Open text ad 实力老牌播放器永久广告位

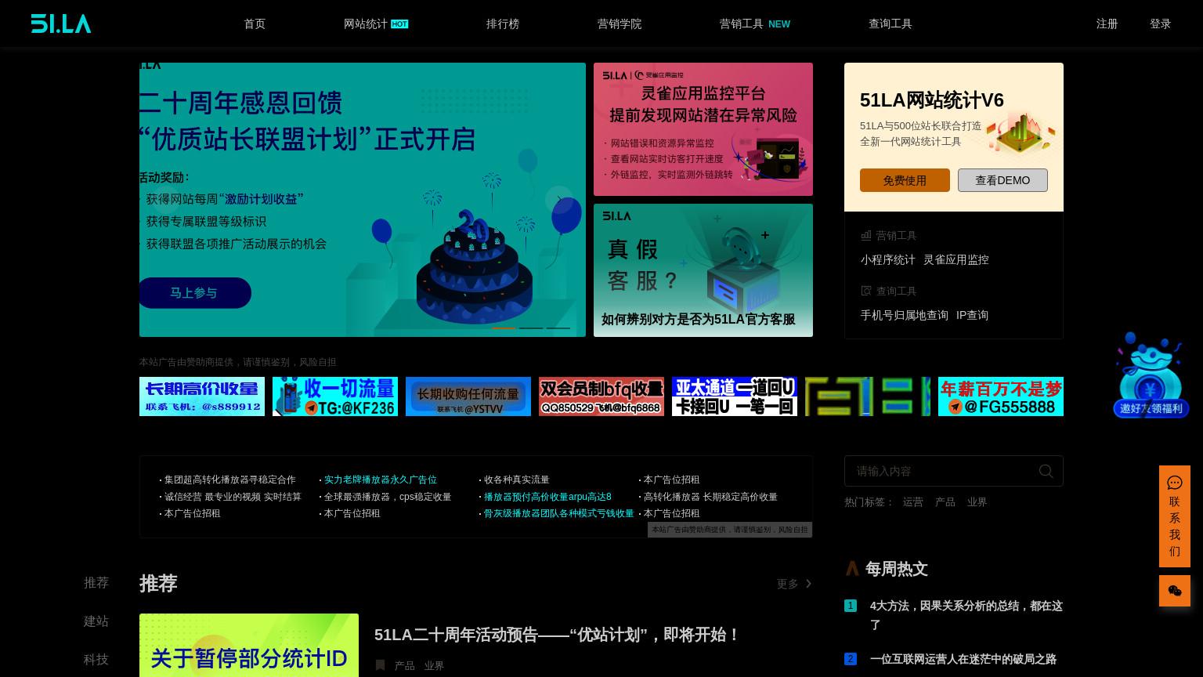pyautogui.click(x=381, y=480)
